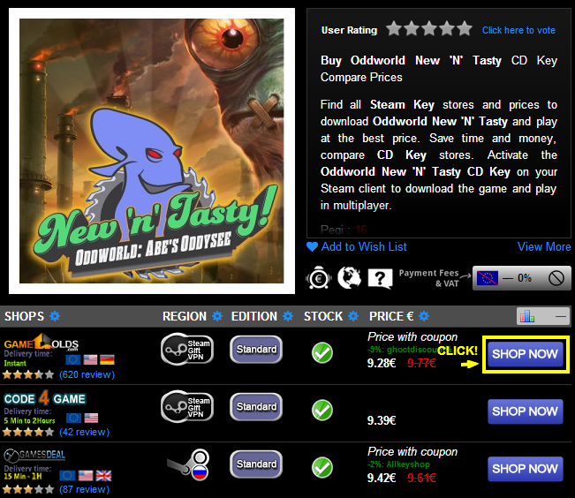575x498 pixels.
Task: Click EU flag under GameHolds
Action: pyautogui.click(x=73, y=359)
